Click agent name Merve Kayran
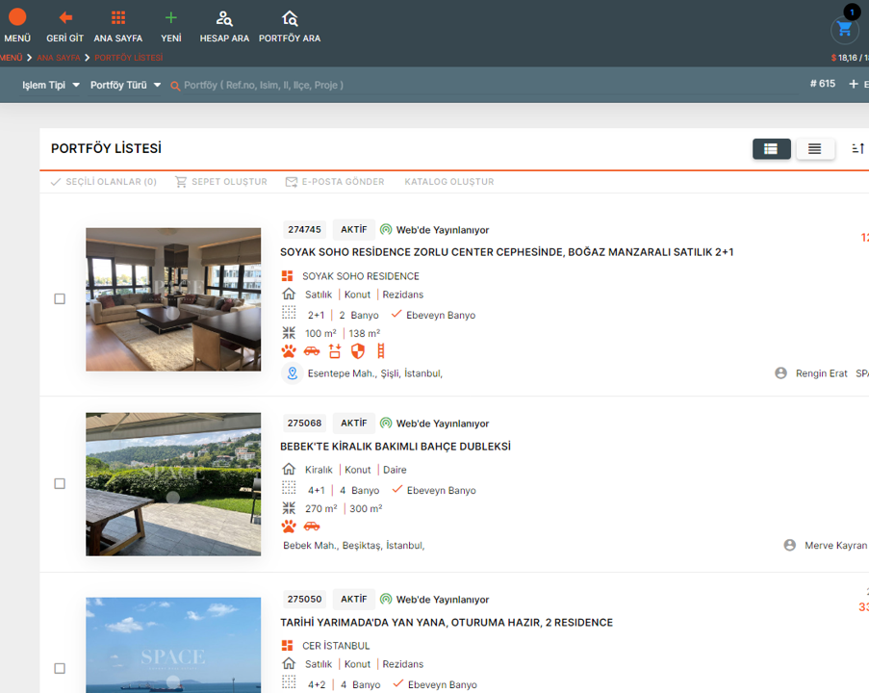Viewport: 869px width, 693px height. 835,546
